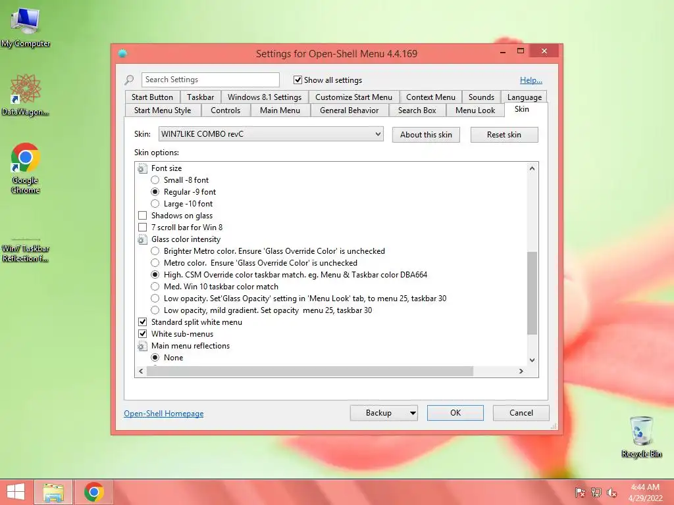
Task: Open Windows 8.1 Settings tab
Action: point(265,97)
